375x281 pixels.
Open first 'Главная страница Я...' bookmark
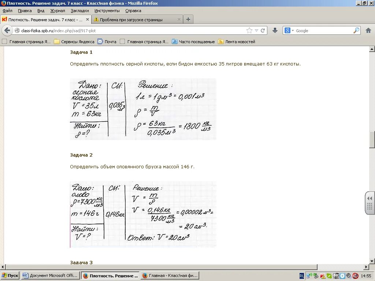tap(26, 42)
